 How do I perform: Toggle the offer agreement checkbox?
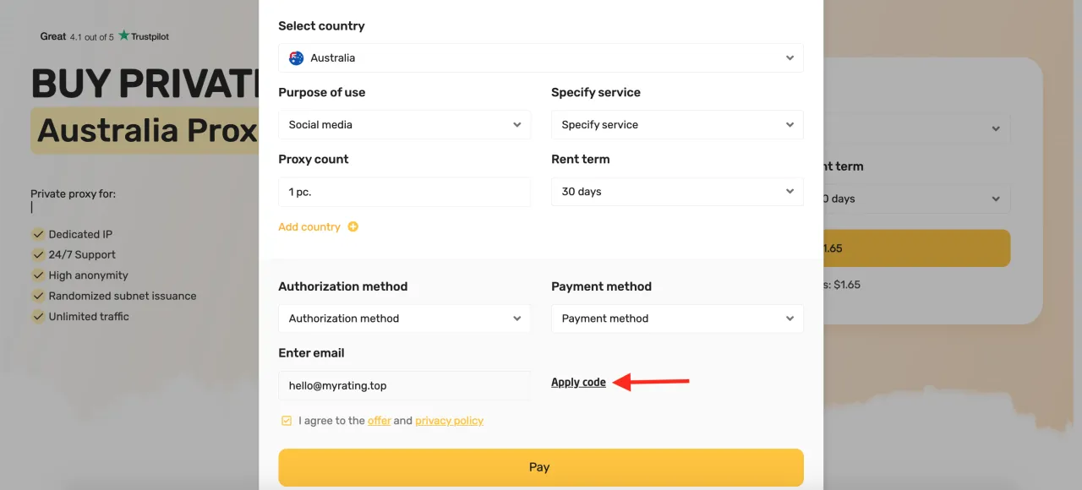287,420
